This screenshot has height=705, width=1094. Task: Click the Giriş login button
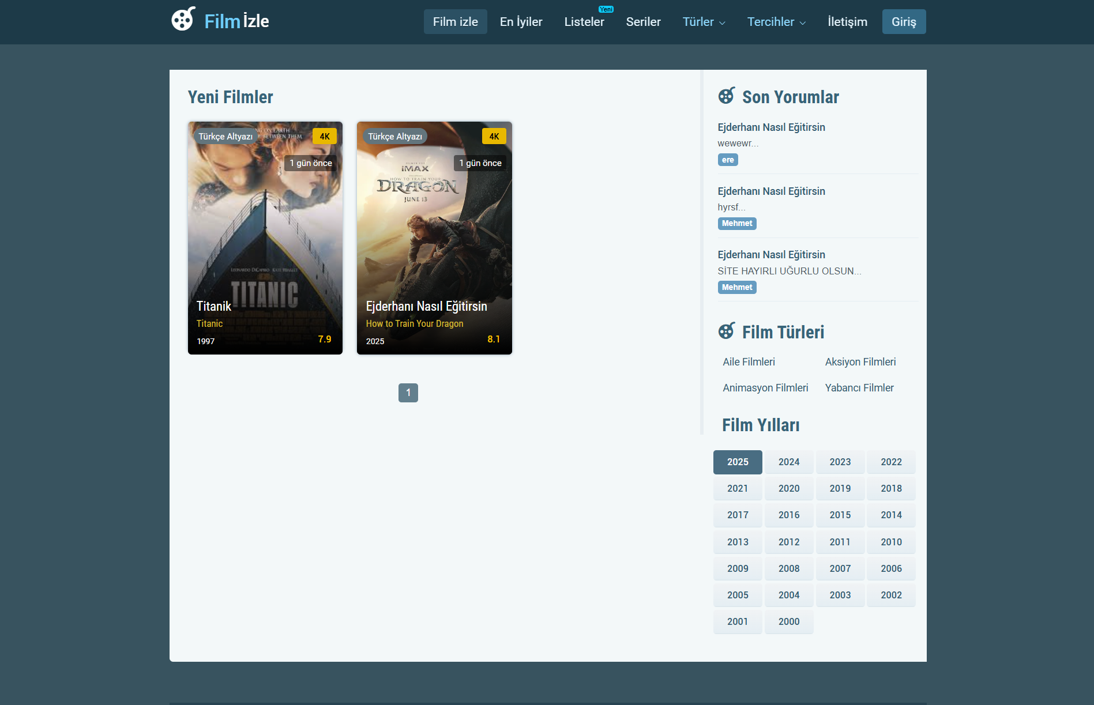(x=904, y=21)
